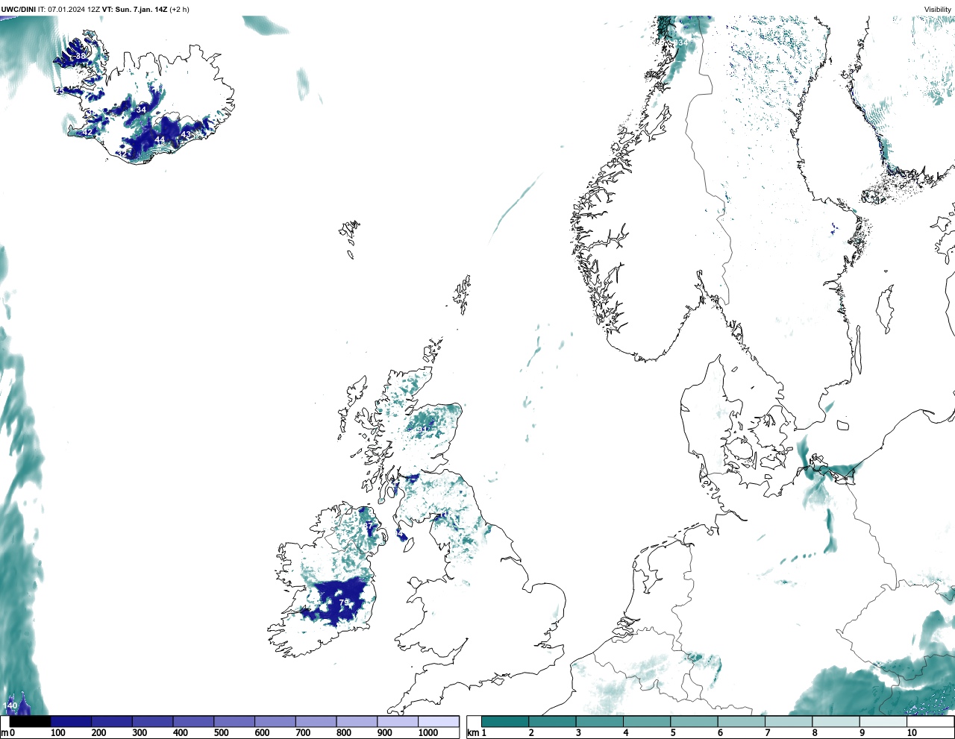The height and width of the screenshot is (739, 955).
Task: Click the '43' value in southeast Iceland
Action: (186, 134)
